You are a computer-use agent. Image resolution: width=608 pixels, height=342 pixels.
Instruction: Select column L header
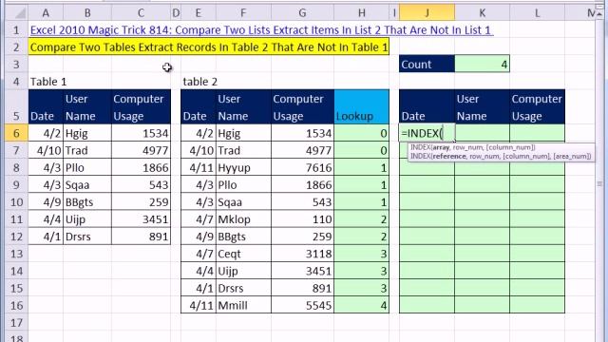coord(538,12)
